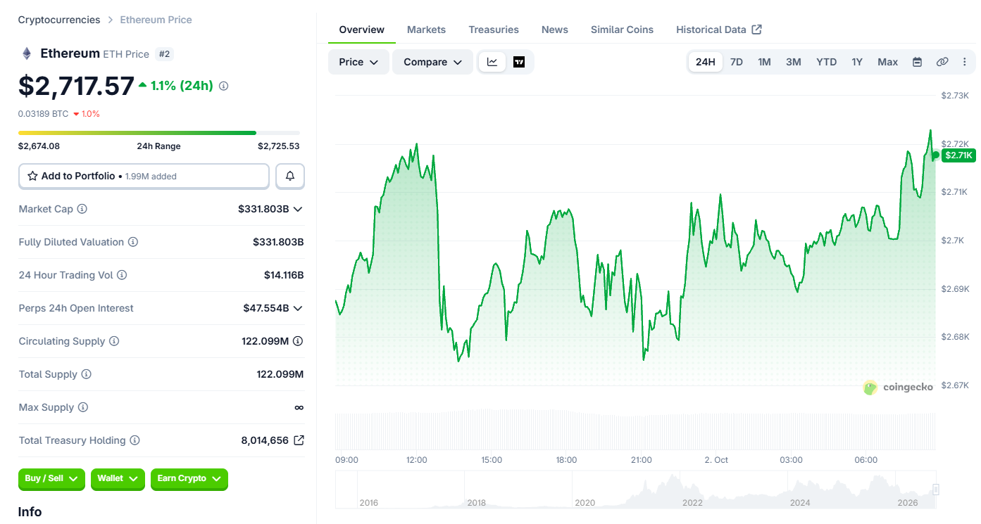Open the Price dropdown
The height and width of the screenshot is (524, 981).
pyautogui.click(x=358, y=62)
